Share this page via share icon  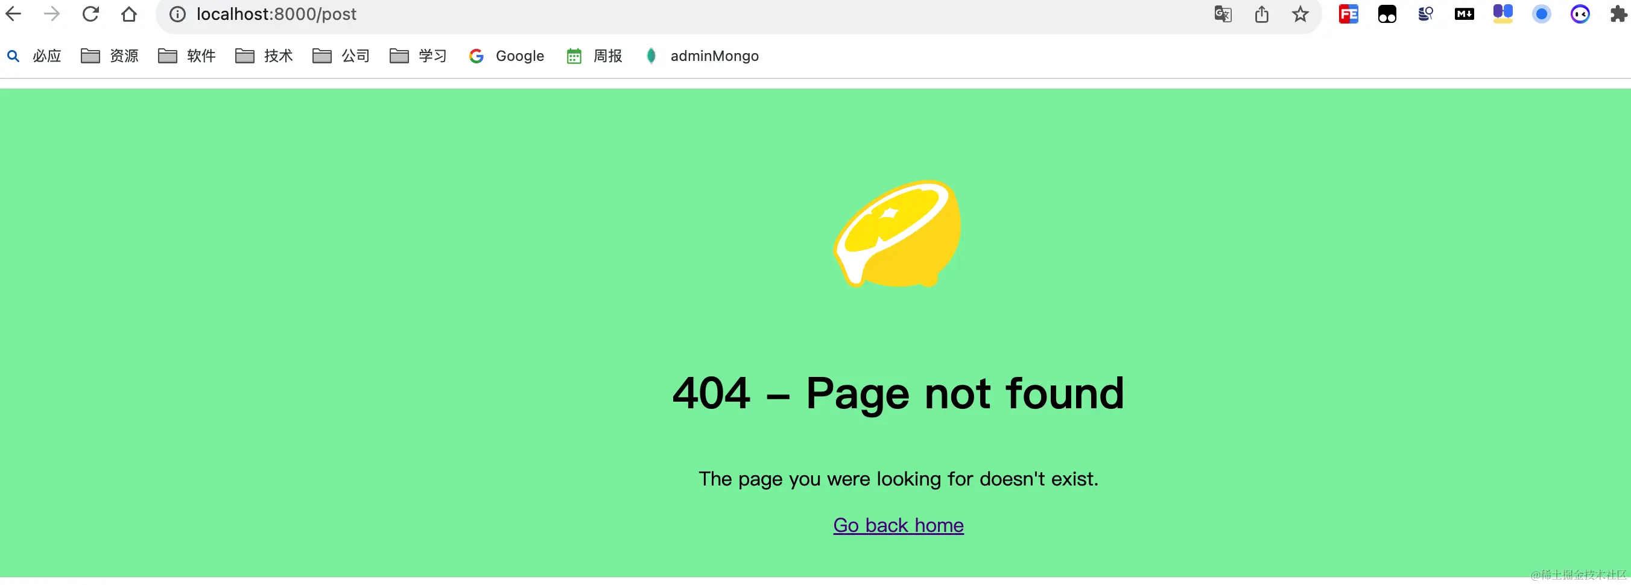click(1261, 14)
